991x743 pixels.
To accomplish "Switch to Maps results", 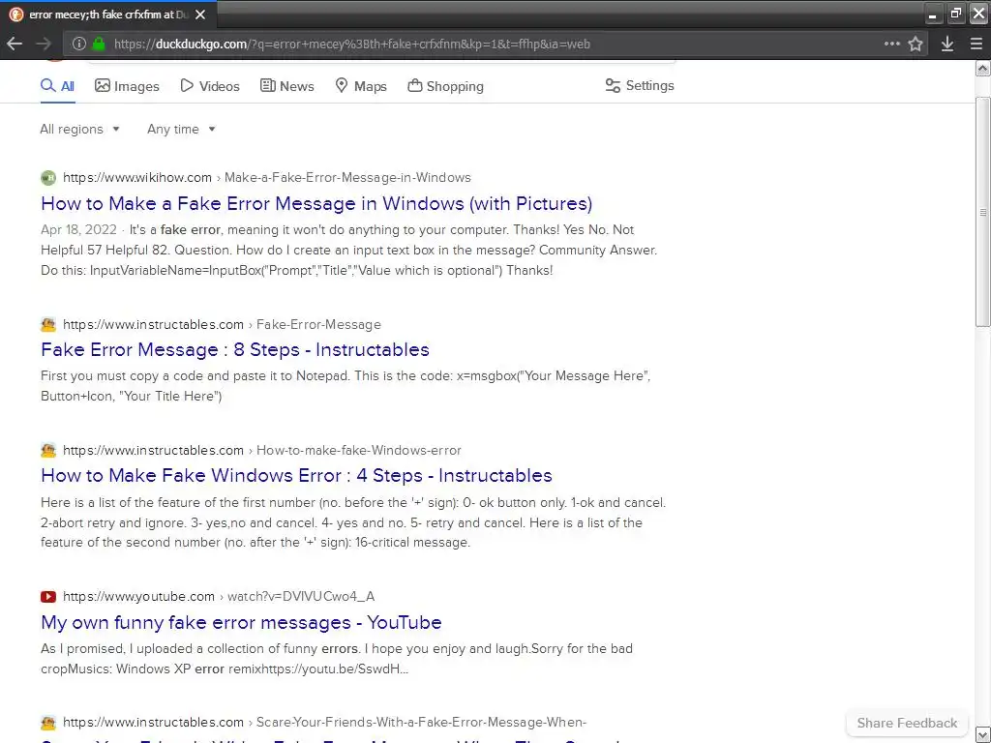I will point(361,86).
